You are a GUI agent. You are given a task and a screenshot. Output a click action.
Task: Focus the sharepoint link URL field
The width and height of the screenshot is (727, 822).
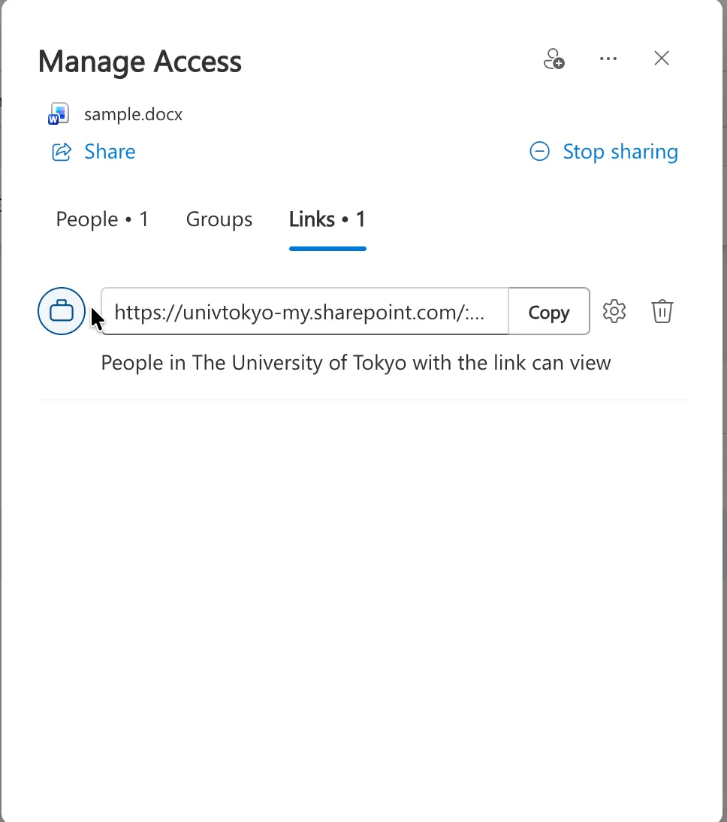(304, 311)
